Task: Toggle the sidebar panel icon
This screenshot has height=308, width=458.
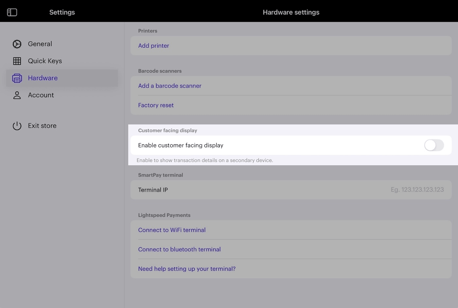Action: (x=12, y=12)
